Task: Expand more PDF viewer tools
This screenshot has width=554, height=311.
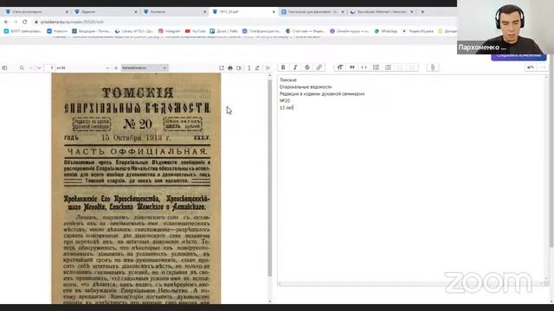Action: click(x=267, y=67)
